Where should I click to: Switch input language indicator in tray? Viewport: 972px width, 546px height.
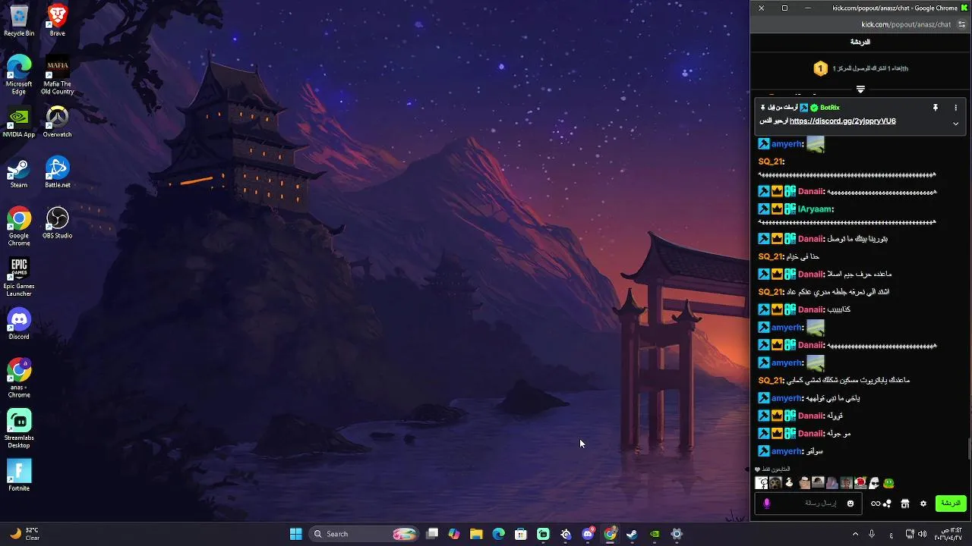(x=892, y=535)
